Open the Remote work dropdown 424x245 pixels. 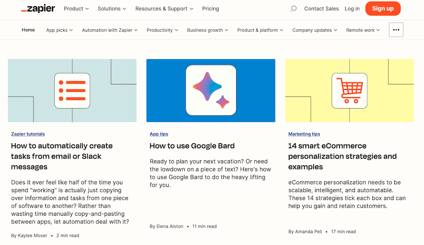pyautogui.click(x=363, y=30)
